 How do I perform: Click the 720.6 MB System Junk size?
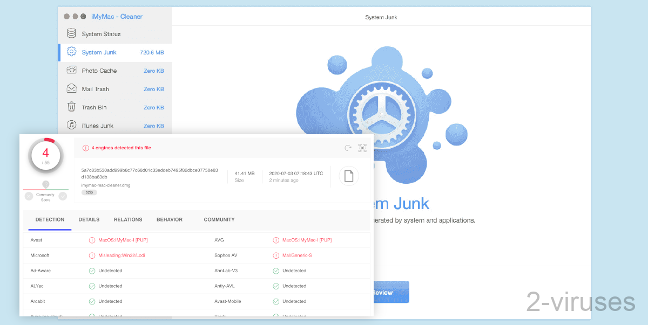[x=152, y=52]
